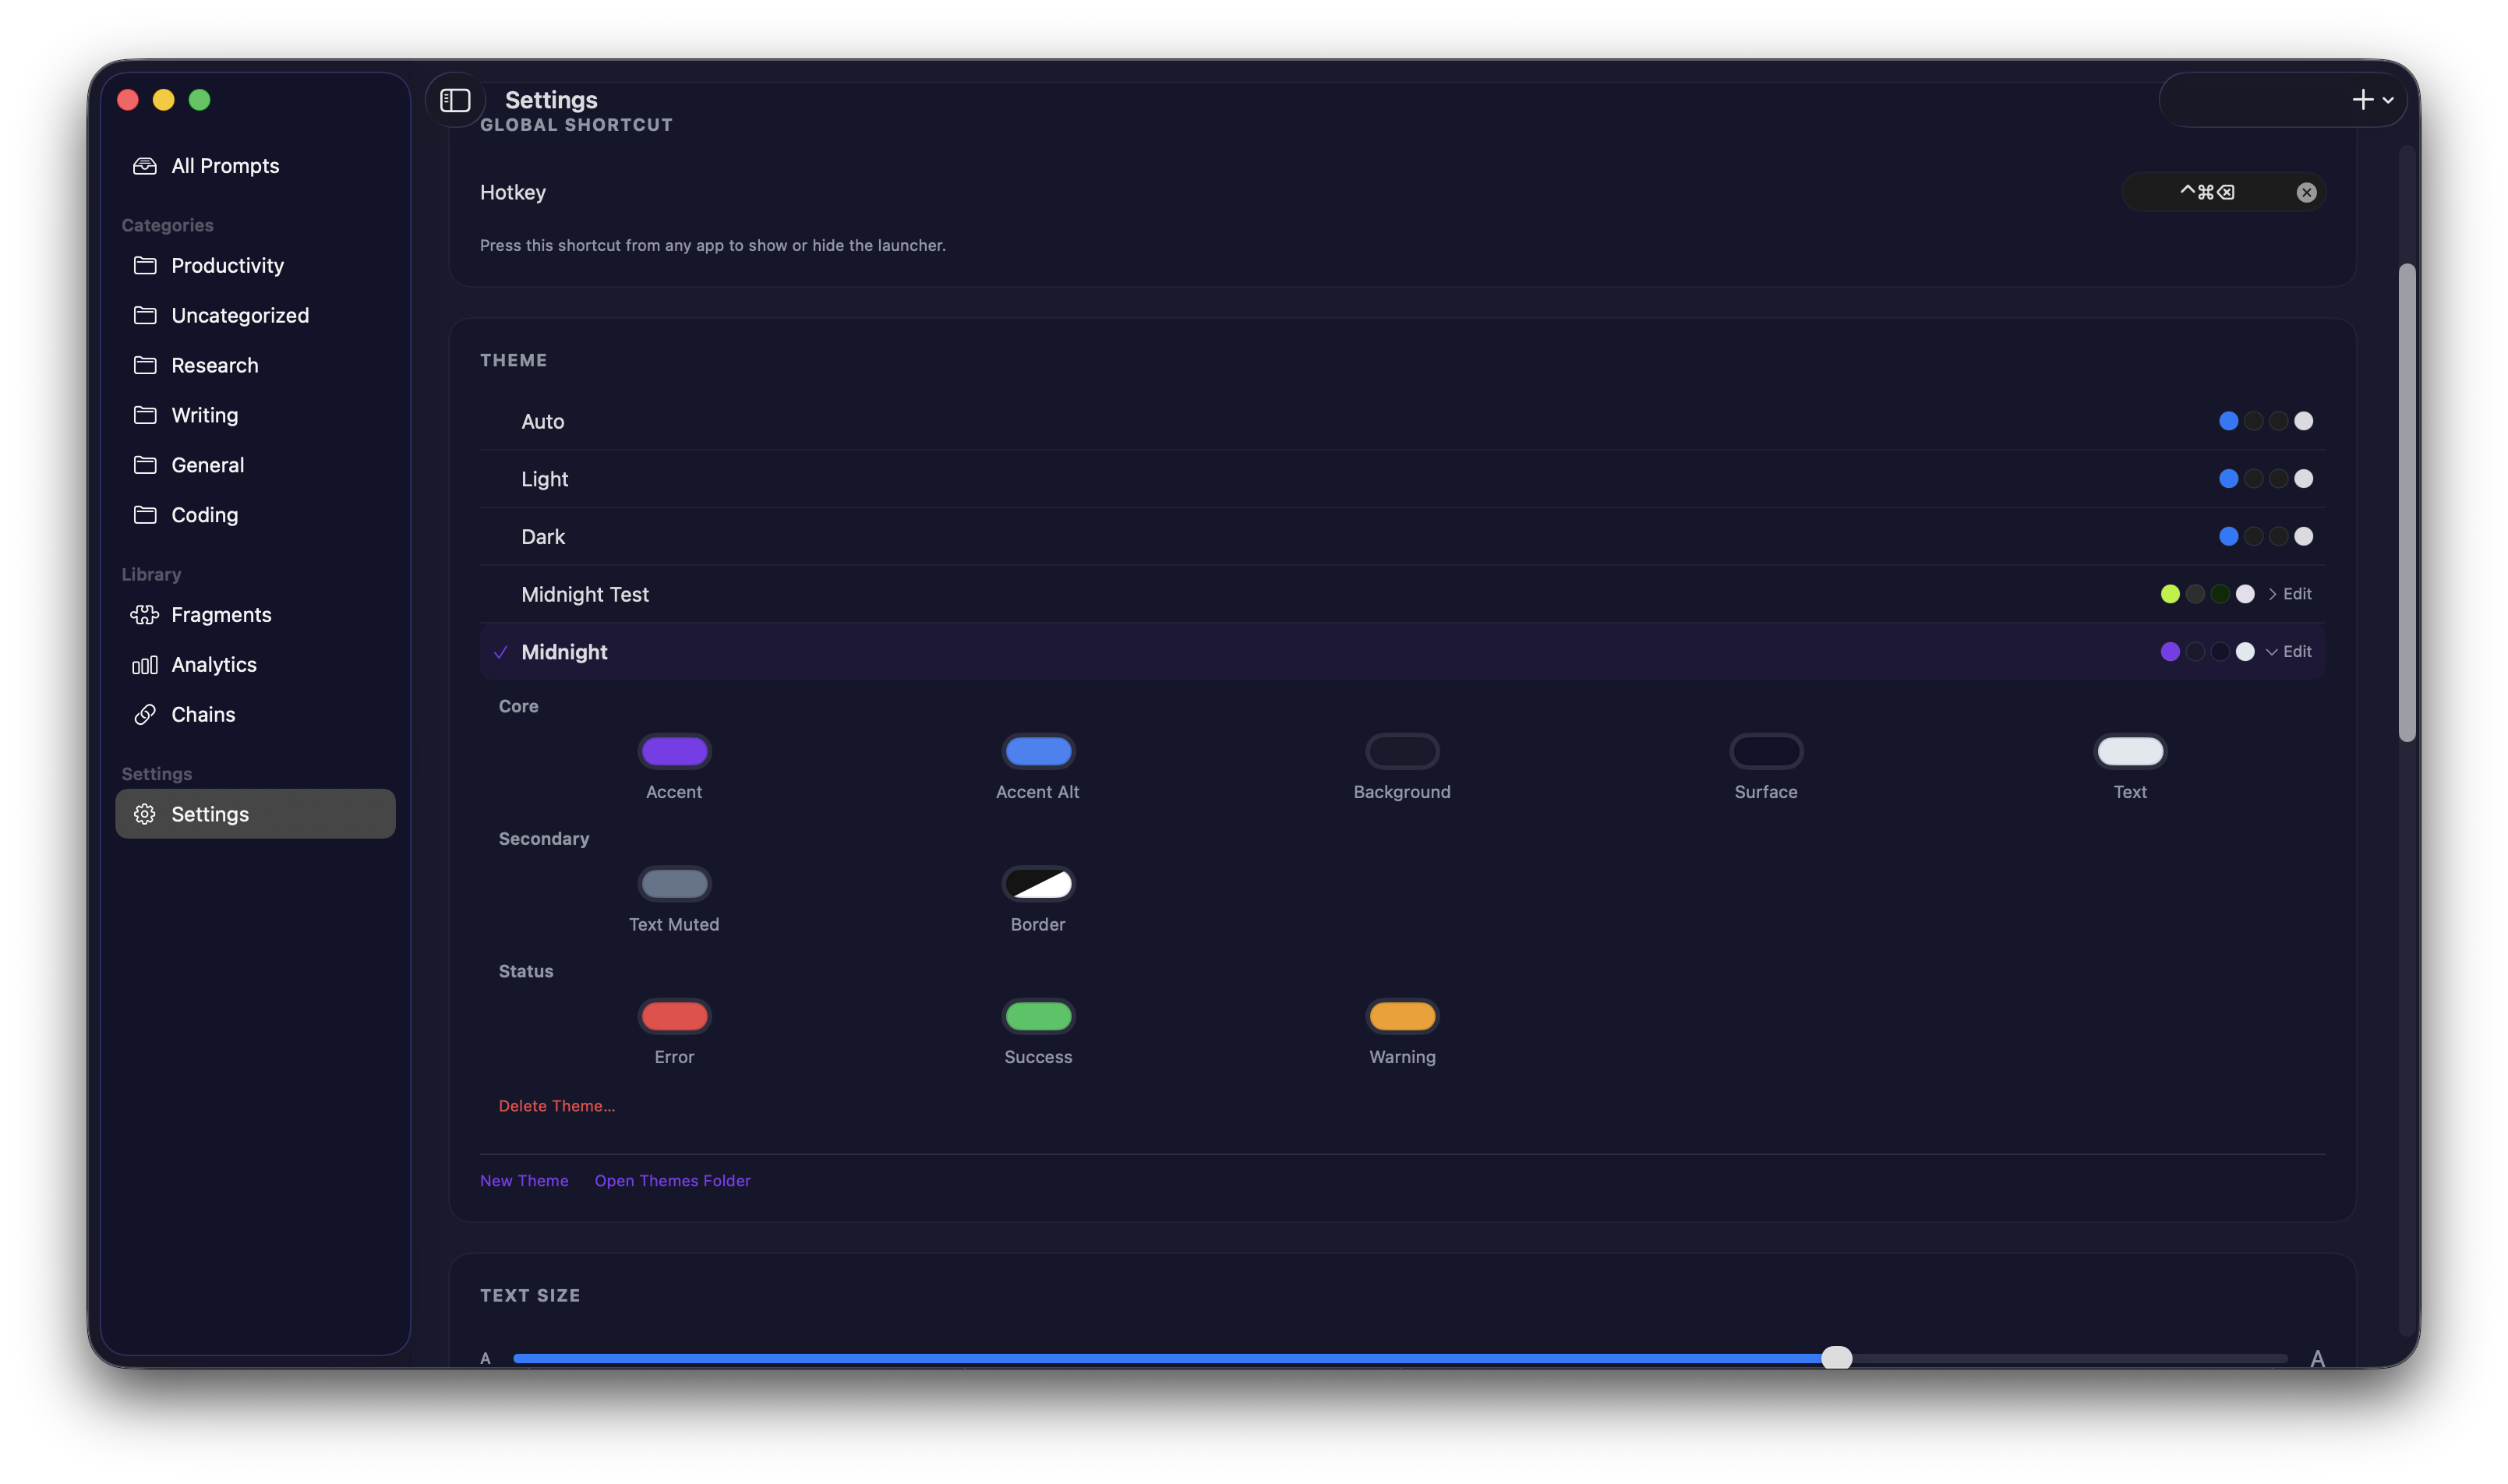Open All Prompts from the sidebar
The image size is (2508, 1484).
click(224, 166)
